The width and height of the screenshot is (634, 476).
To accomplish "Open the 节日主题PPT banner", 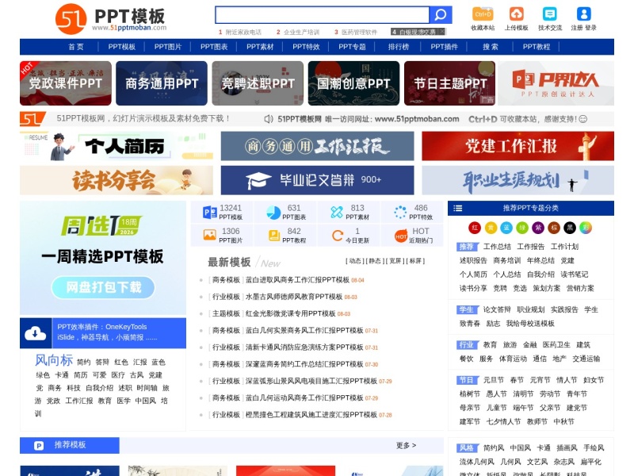I will 449,83.
